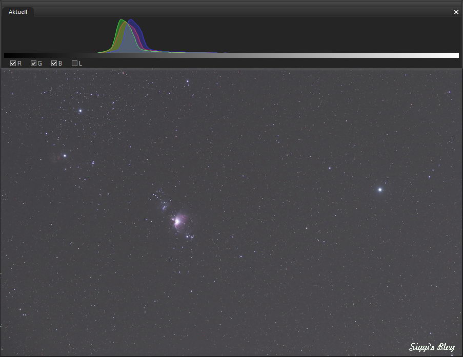Select the left star beside the faint reddish nebula
Image resolution: width=463 pixels, height=357 pixels.
click(x=65, y=156)
